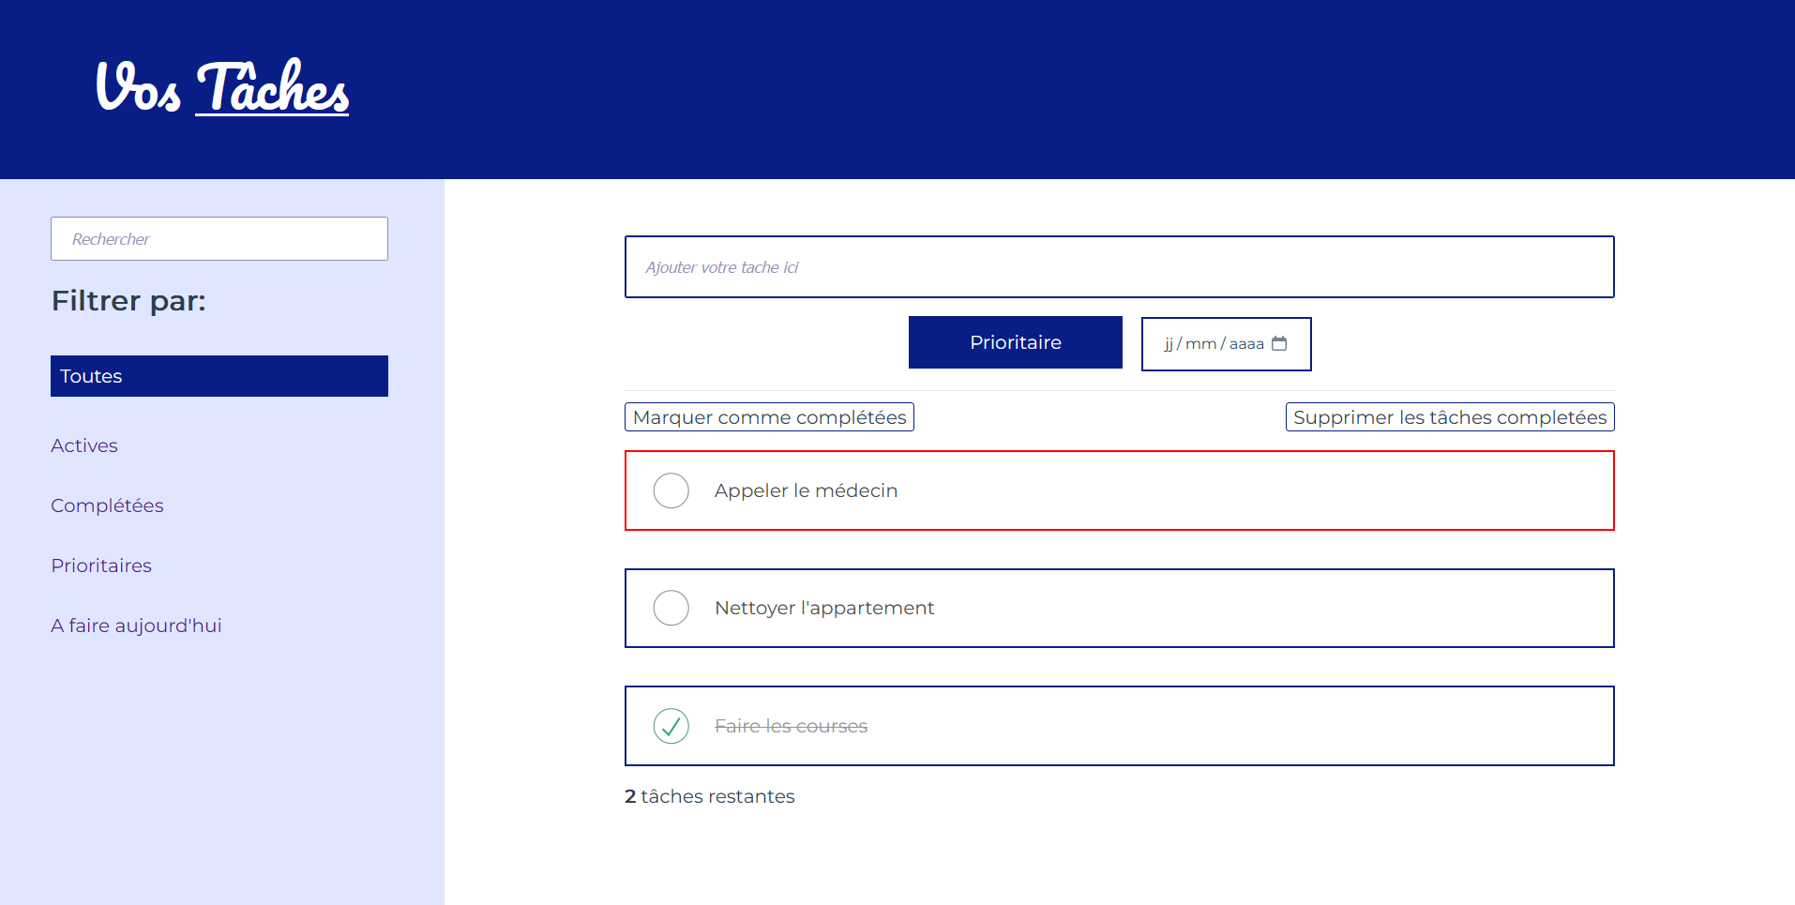Image resolution: width=1795 pixels, height=905 pixels.
Task: Mark "Appeler le médecin" as completed
Action: pyautogui.click(x=671, y=490)
